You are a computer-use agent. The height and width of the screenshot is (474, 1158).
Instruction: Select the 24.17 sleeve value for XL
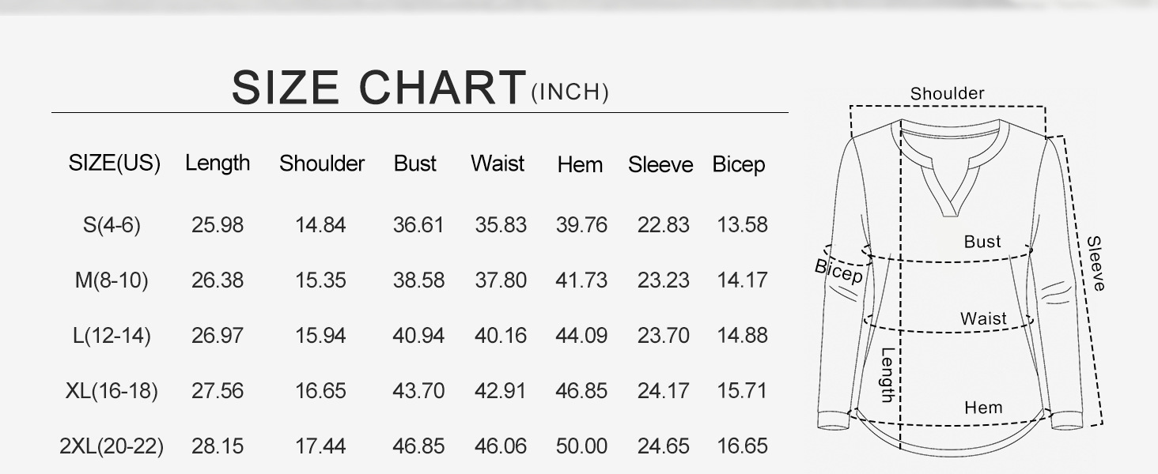(x=664, y=391)
